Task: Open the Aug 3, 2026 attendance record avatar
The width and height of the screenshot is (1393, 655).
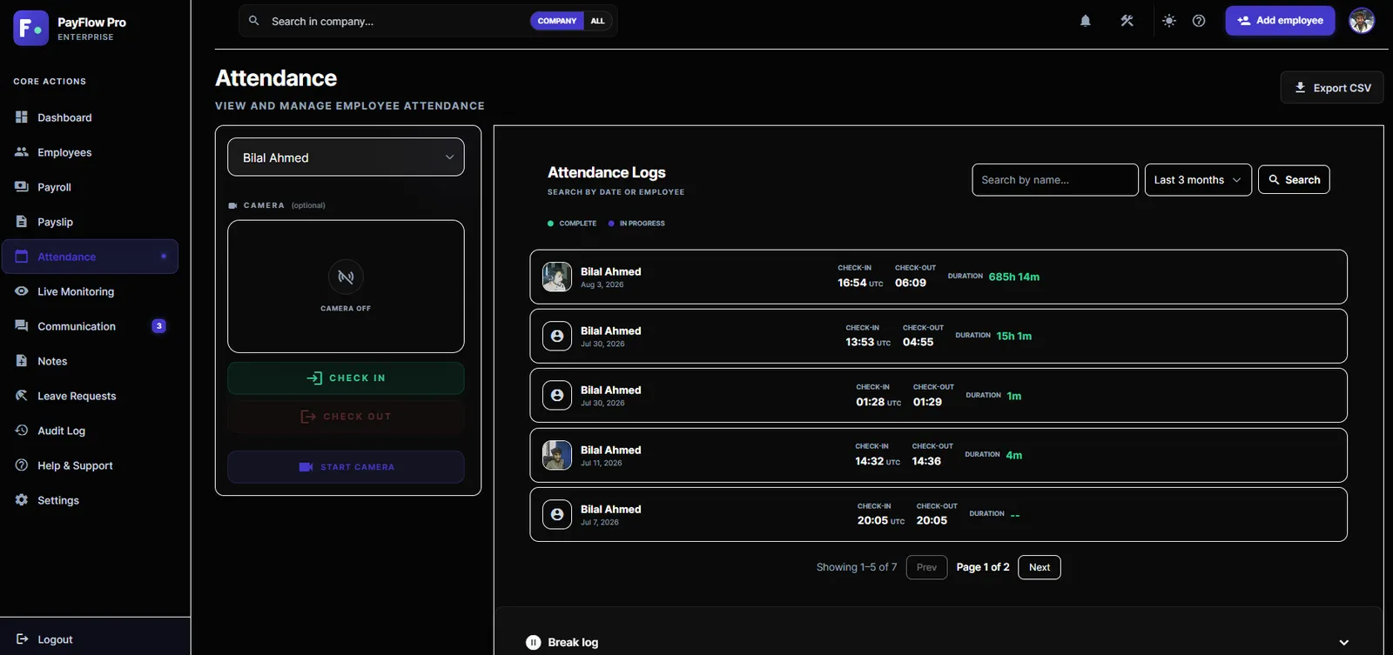Action: tap(557, 277)
